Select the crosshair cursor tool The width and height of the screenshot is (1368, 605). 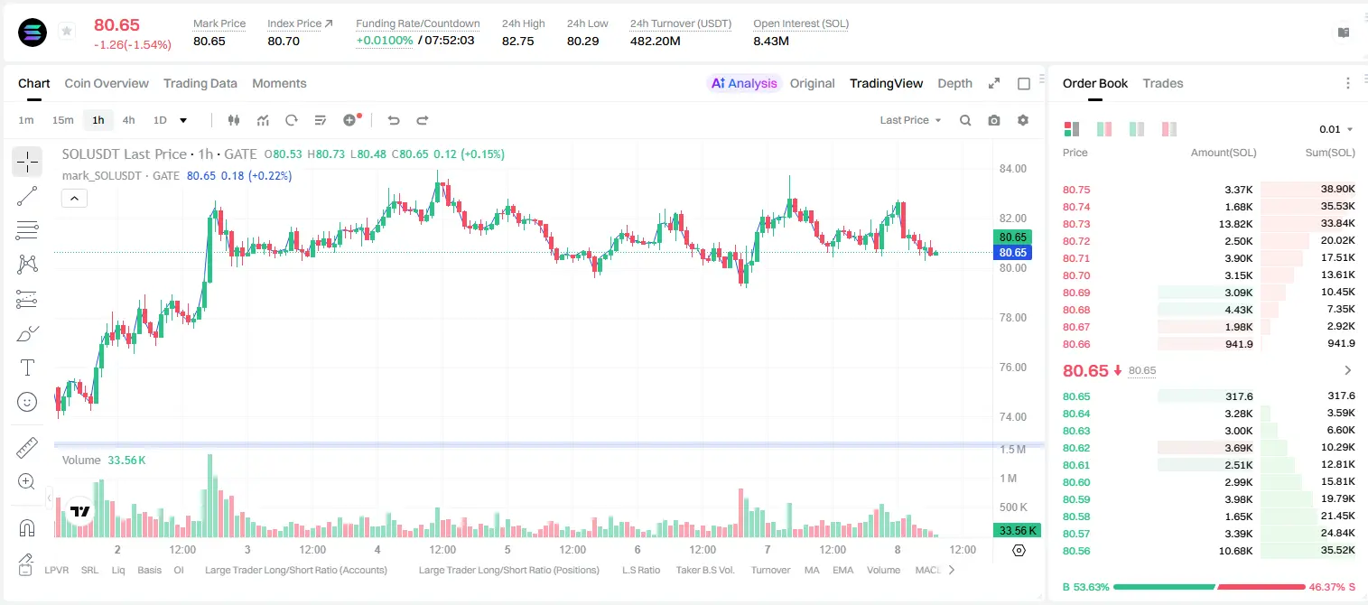pos(27,162)
